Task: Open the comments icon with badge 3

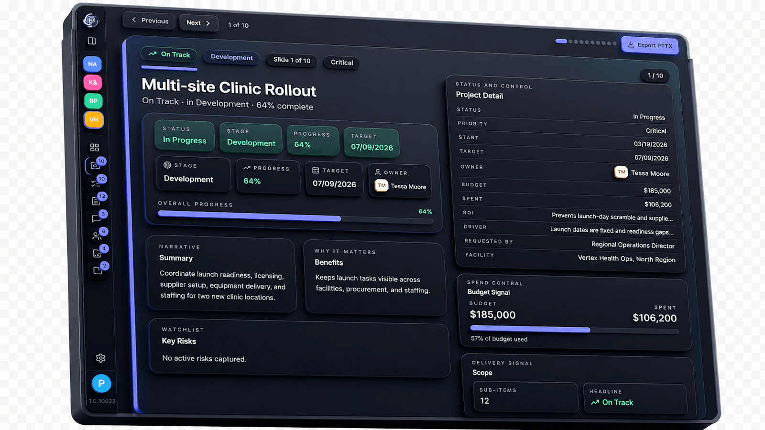Action: click(x=96, y=218)
